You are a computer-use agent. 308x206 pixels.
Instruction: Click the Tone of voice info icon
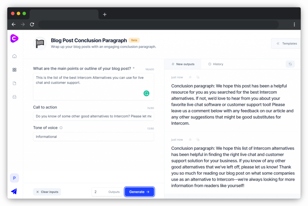coord(61,128)
